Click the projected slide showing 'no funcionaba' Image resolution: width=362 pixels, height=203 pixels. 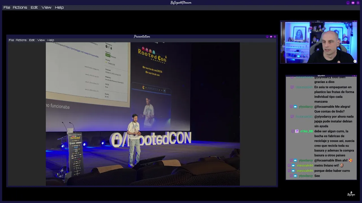point(88,75)
